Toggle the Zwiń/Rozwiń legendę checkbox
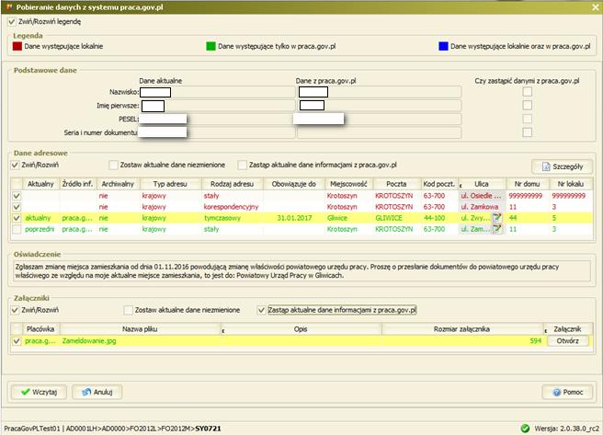The height and width of the screenshot is (435, 603). (12, 21)
